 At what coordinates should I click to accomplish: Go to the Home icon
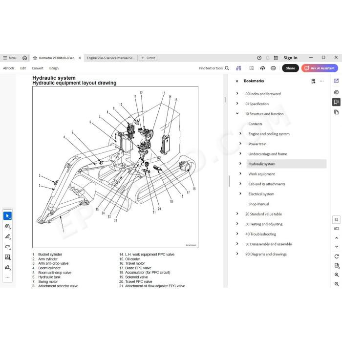point(24,58)
